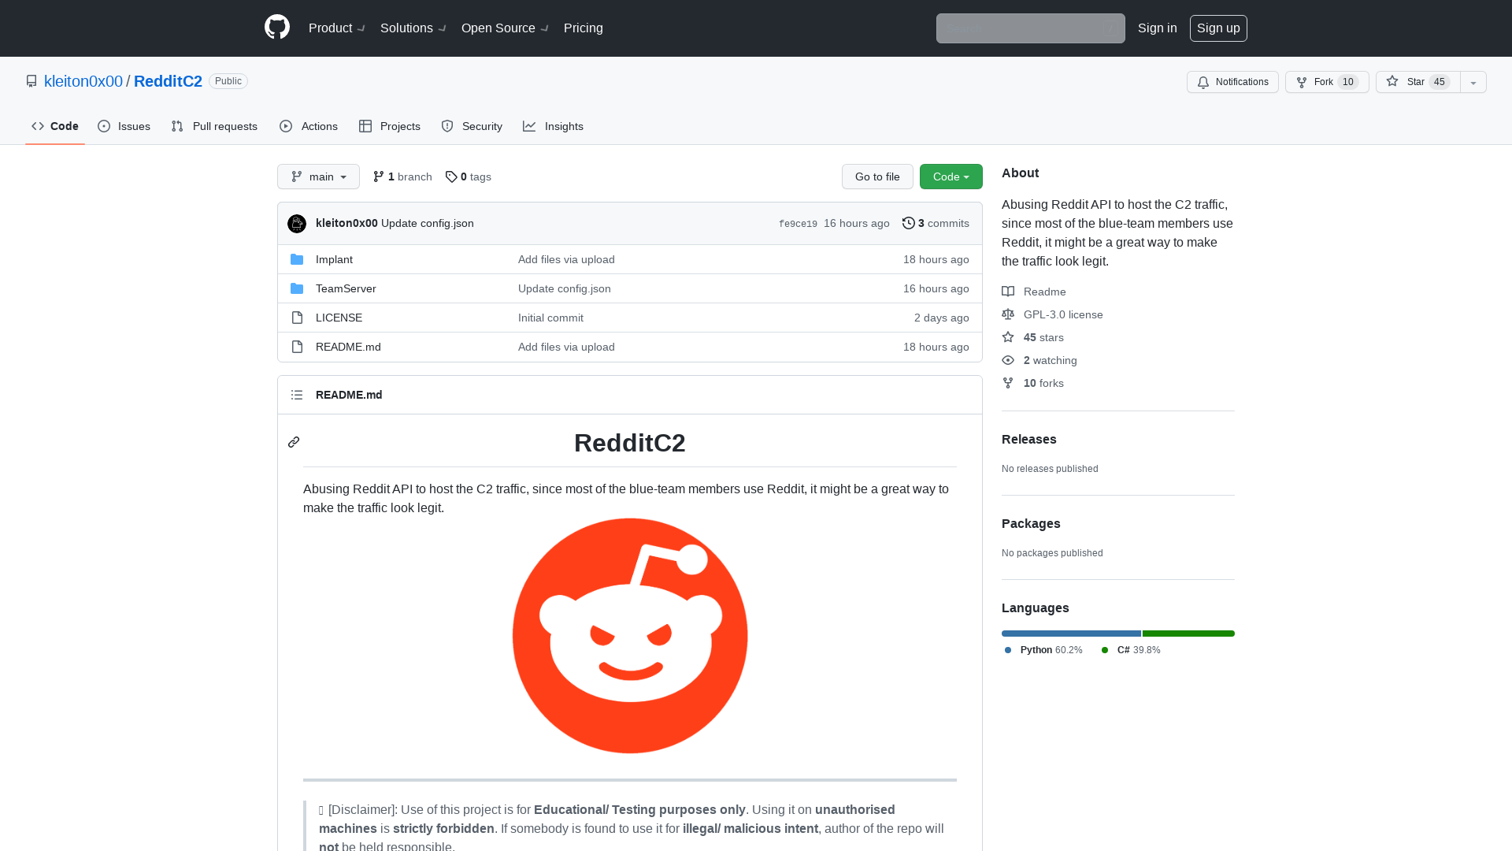1512x851 pixels.
Task: Open the Readme via the book icon
Action: click(1008, 292)
